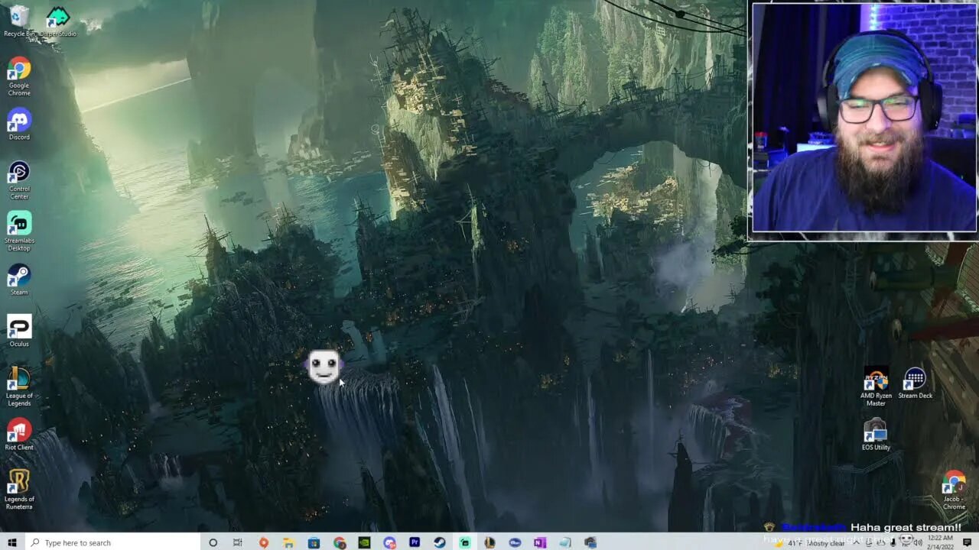Click the white smiley face on the desktop
This screenshot has height=550, width=979.
324,367
